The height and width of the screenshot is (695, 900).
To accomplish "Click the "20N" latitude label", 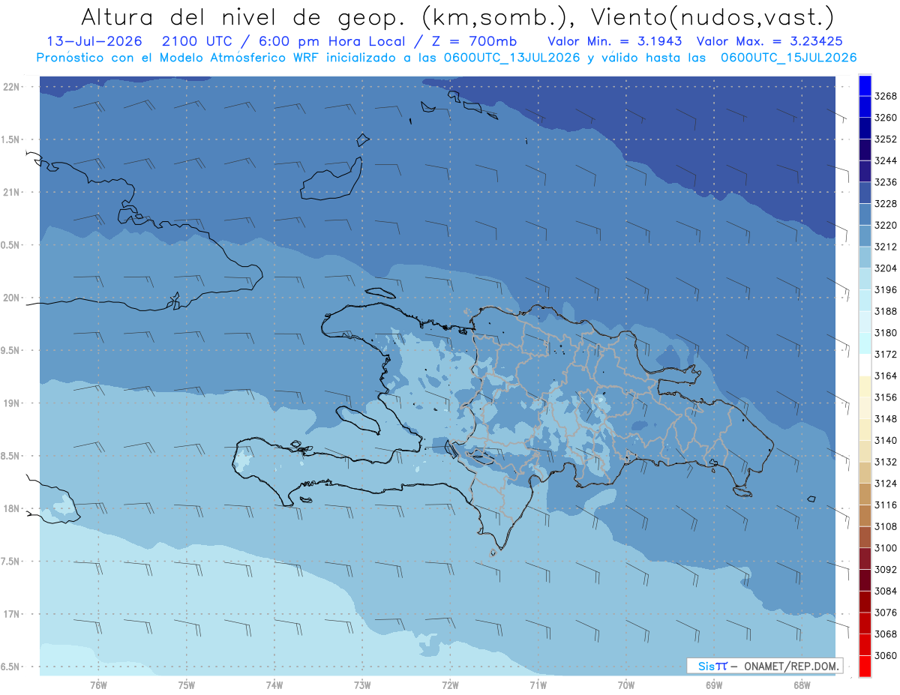I will [x=12, y=298].
